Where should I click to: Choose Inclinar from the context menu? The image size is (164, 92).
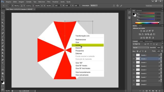click(88, 45)
